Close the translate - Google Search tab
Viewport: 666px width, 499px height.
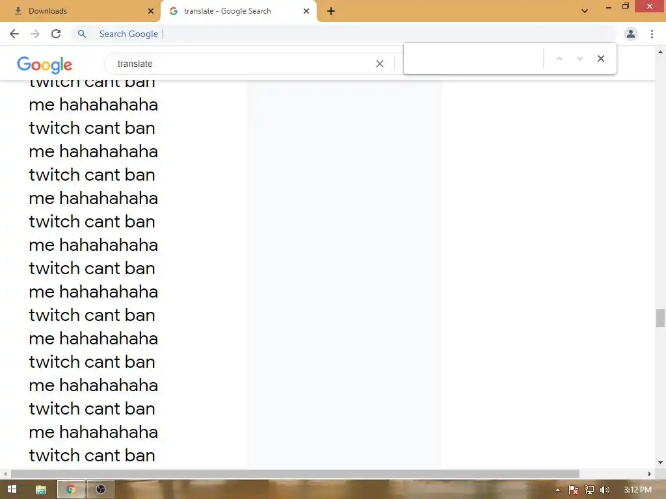306,11
